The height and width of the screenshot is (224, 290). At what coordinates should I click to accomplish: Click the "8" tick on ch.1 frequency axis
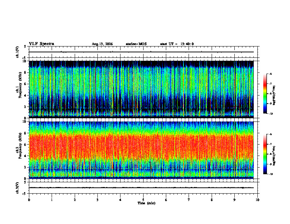pos(26,72)
